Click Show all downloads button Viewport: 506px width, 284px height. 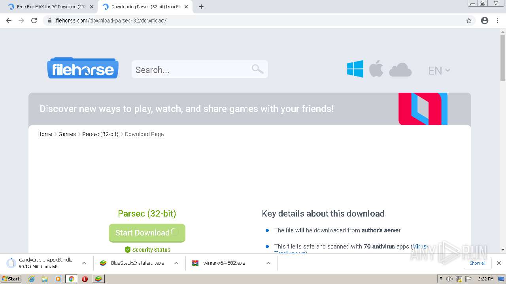coord(478,263)
